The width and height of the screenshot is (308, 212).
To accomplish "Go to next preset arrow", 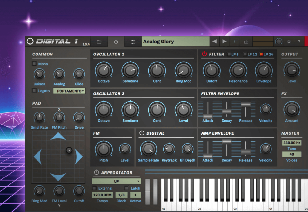I will click(224, 42).
